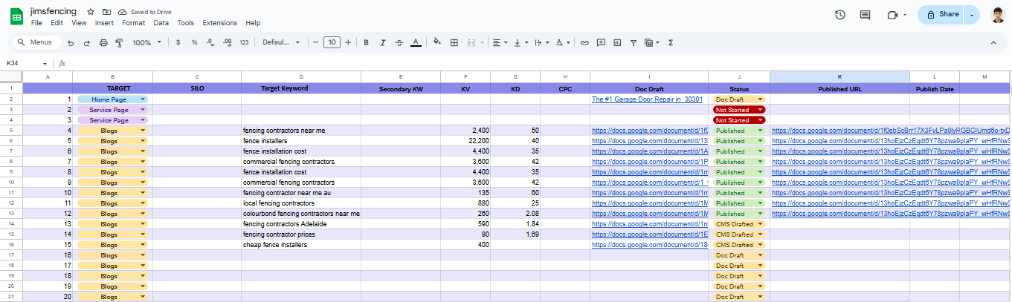
Task: Star the jimsfencing document
Action: [x=91, y=13]
